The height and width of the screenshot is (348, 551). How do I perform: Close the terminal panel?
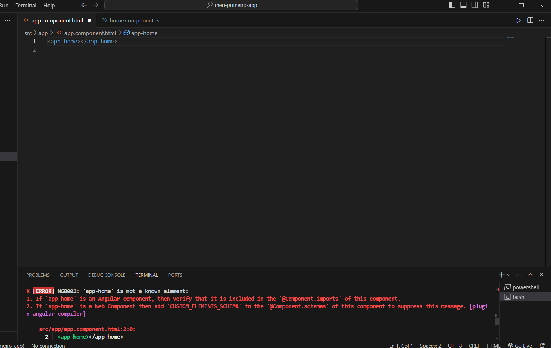[541, 275]
